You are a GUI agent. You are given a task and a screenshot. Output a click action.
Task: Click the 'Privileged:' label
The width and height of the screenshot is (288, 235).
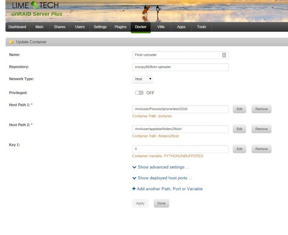point(18,93)
